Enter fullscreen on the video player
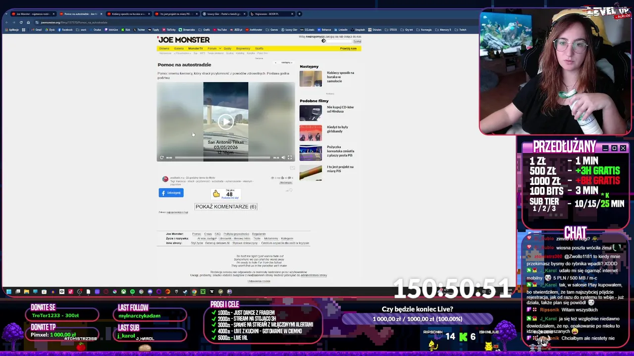This screenshot has height=356, width=634. (x=290, y=158)
